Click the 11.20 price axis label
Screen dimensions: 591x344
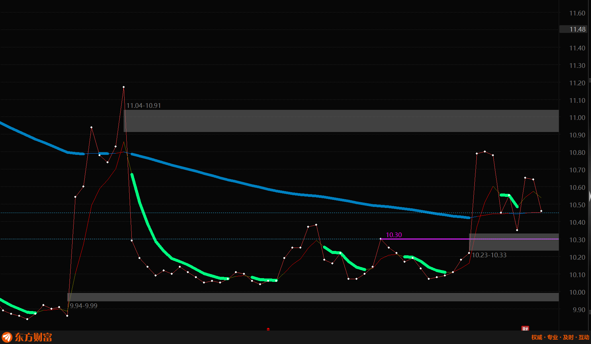pos(577,83)
